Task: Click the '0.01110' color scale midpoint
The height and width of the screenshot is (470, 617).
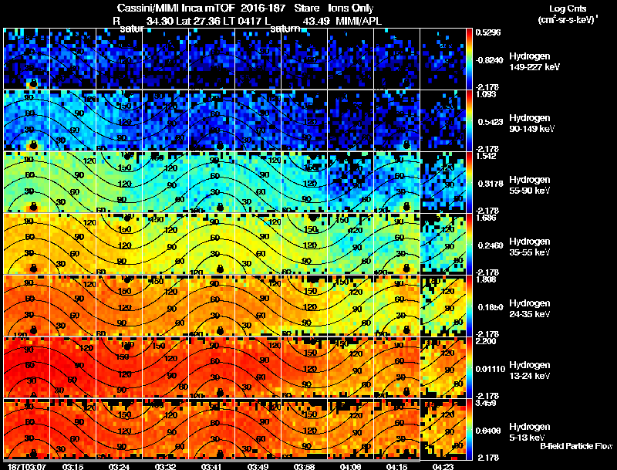Action: (491, 369)
